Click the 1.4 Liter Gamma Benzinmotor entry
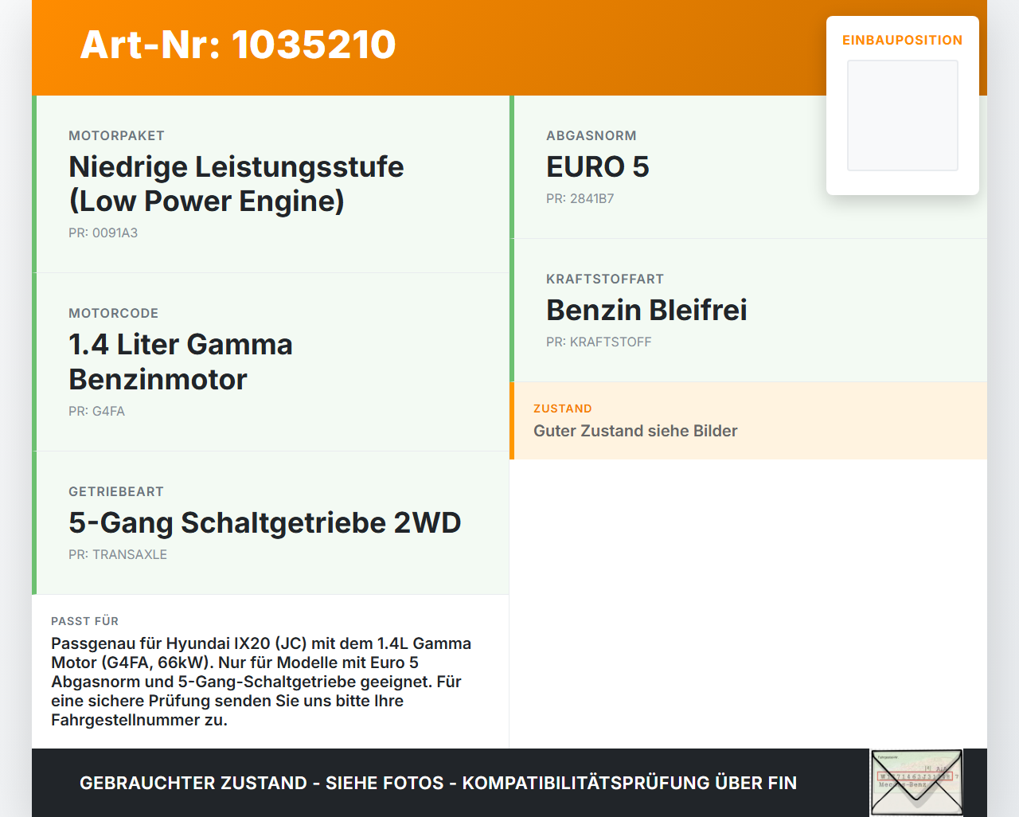The image size is (1019, 817). tap(181, 362)
